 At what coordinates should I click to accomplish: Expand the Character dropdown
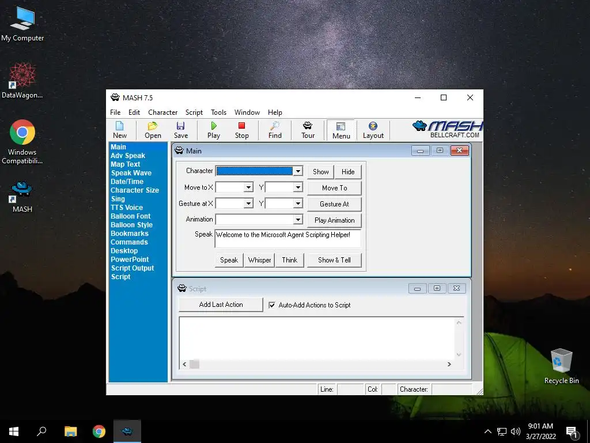pos(298,171)
